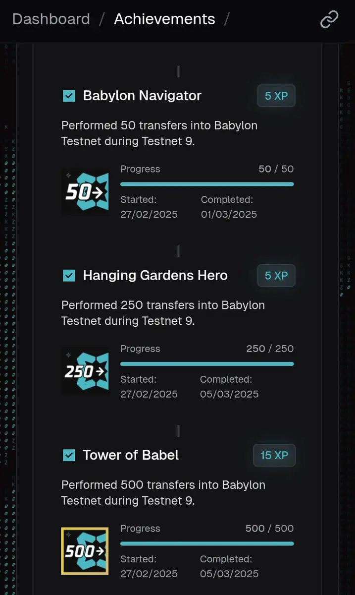Viewport: 355px width, 595px height.
Task: Click the 5 XP badge for Babylon Navigator
Action: coord(276,96)
